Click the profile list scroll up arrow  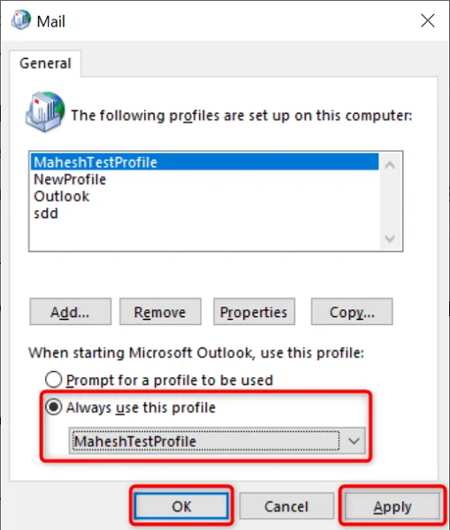point(390,165)
